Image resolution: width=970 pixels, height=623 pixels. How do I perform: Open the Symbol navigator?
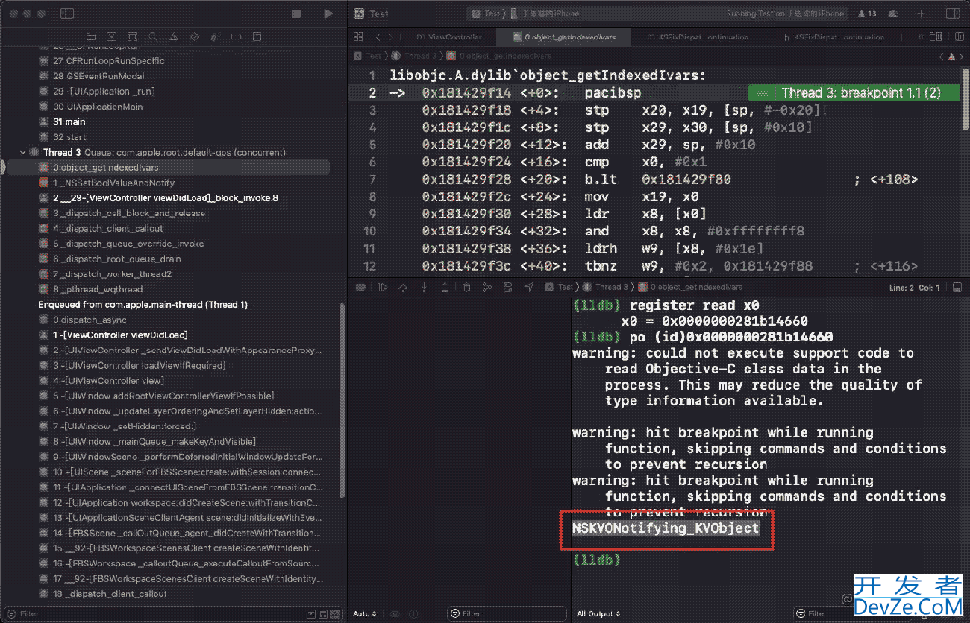pyautogui.click(x=132, y=37)
